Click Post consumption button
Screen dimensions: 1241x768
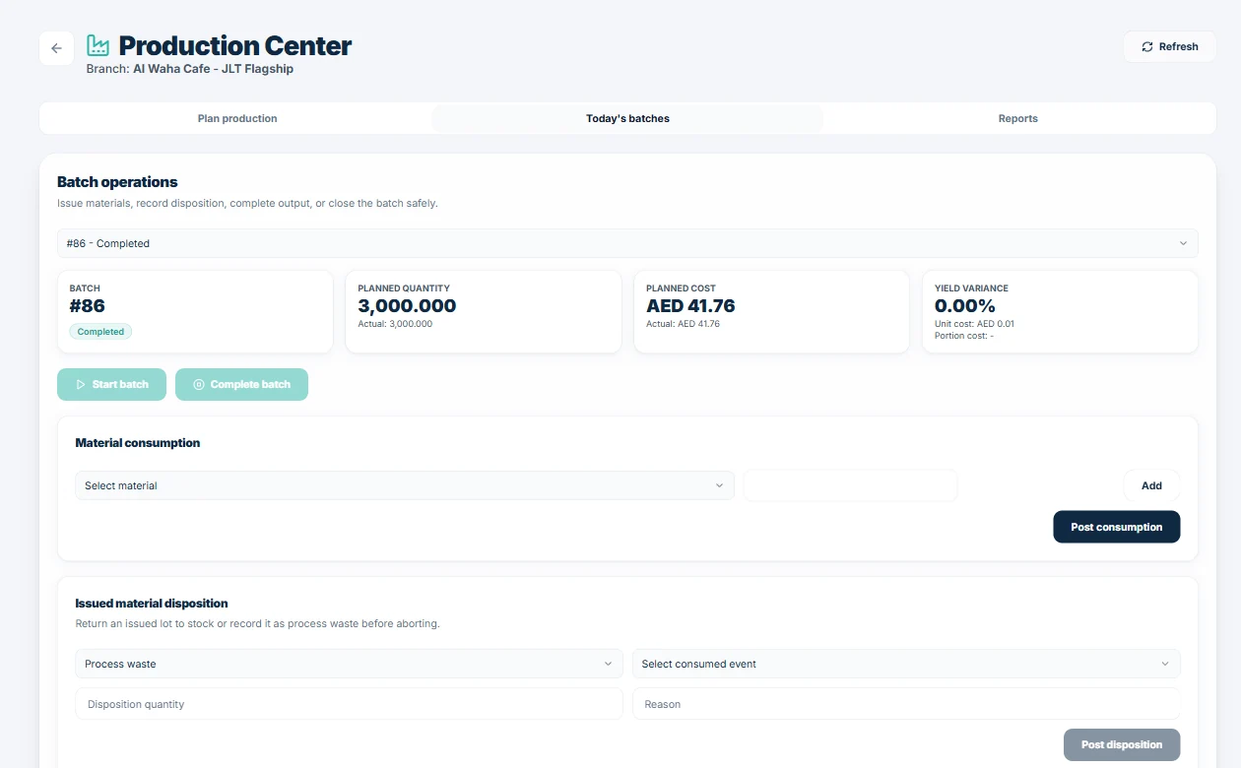tap(1117, 527)
